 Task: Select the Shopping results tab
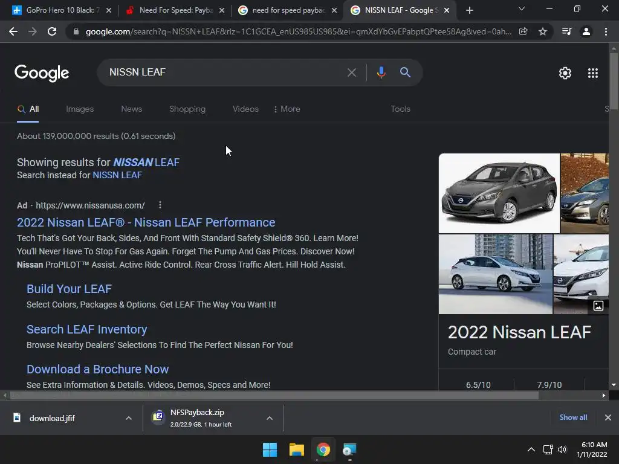187,109
